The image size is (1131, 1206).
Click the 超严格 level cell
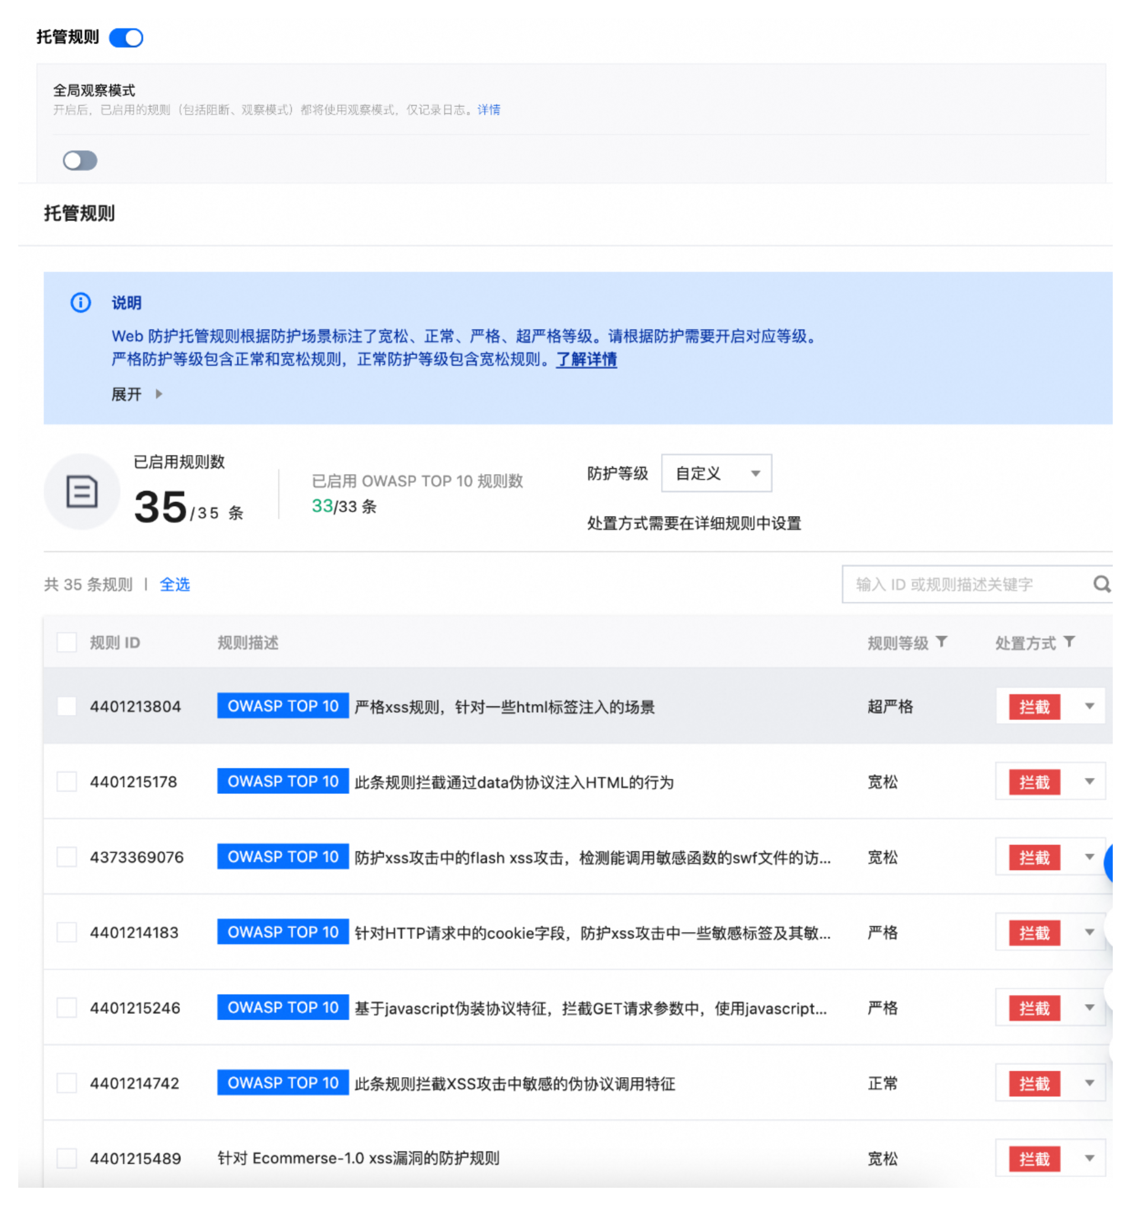(x=890, y=706)
